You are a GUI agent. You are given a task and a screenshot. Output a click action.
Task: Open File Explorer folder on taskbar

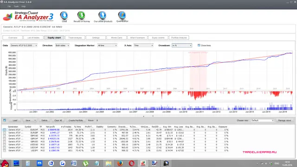[109, 163]
